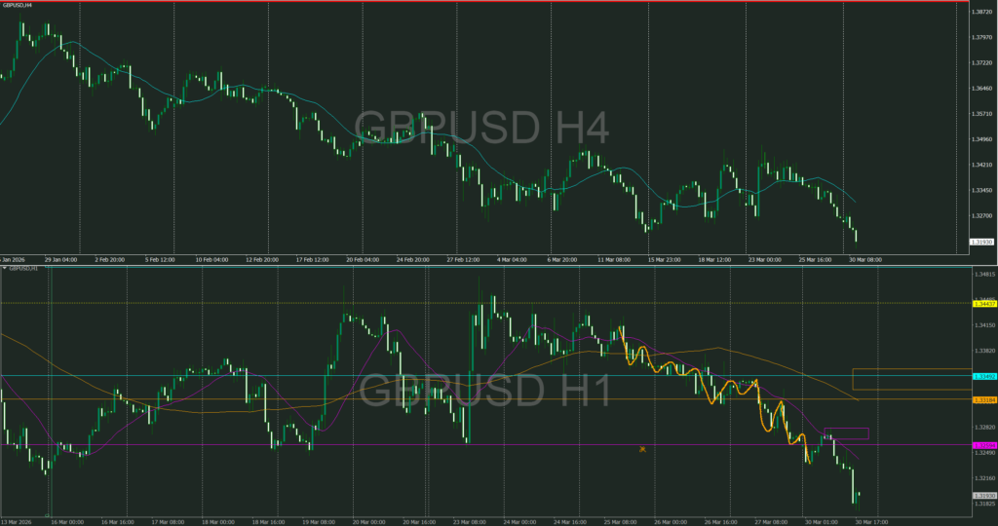The height and width of the screenshot is (526, 998).
Task: Select the GBPUSD,H4 chart title label
Action: pyautogui.click(x=17, y=5)
